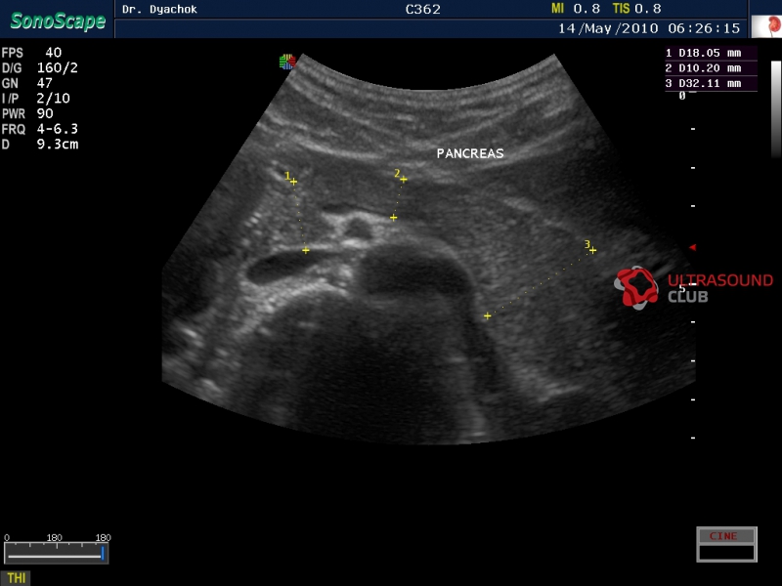Viewport: 782px width, 586px height.
Task: Click the 'GN 47' gain parameter
Action: 27,83
